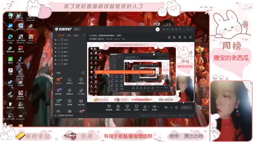Toggle the lock on 图片 2 layer
This screenshot has width=253, height=142.
[59, 52]
